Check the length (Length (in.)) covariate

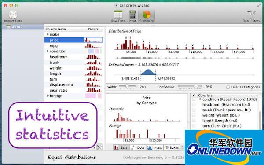(x=194, y=121)
